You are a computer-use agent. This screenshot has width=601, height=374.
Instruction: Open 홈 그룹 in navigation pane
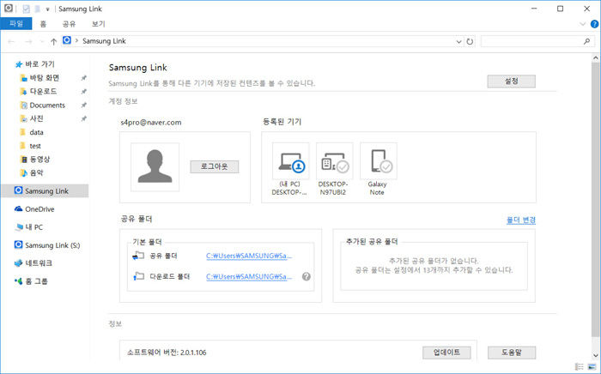pos(36,281)
